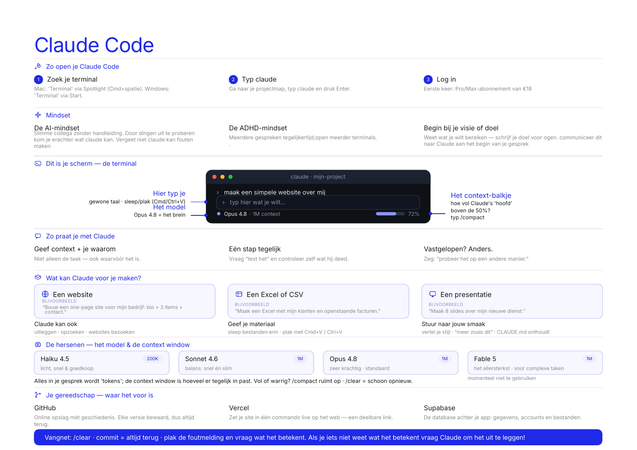This screenshot has height=450, width=637.
Task: Click the 'Claude kan ook' heading
Action: (56, 324)
